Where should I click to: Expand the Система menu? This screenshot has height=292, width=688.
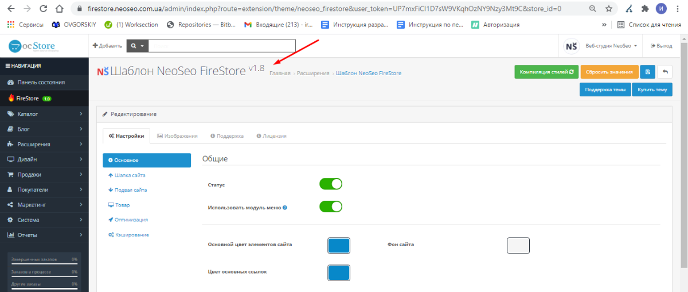[44, 220]
